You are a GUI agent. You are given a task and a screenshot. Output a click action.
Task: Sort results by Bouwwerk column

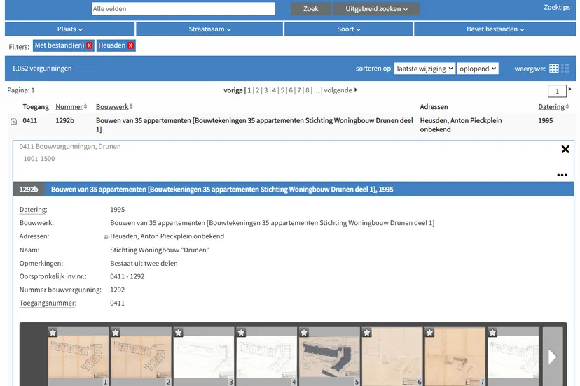click(114, 107)
